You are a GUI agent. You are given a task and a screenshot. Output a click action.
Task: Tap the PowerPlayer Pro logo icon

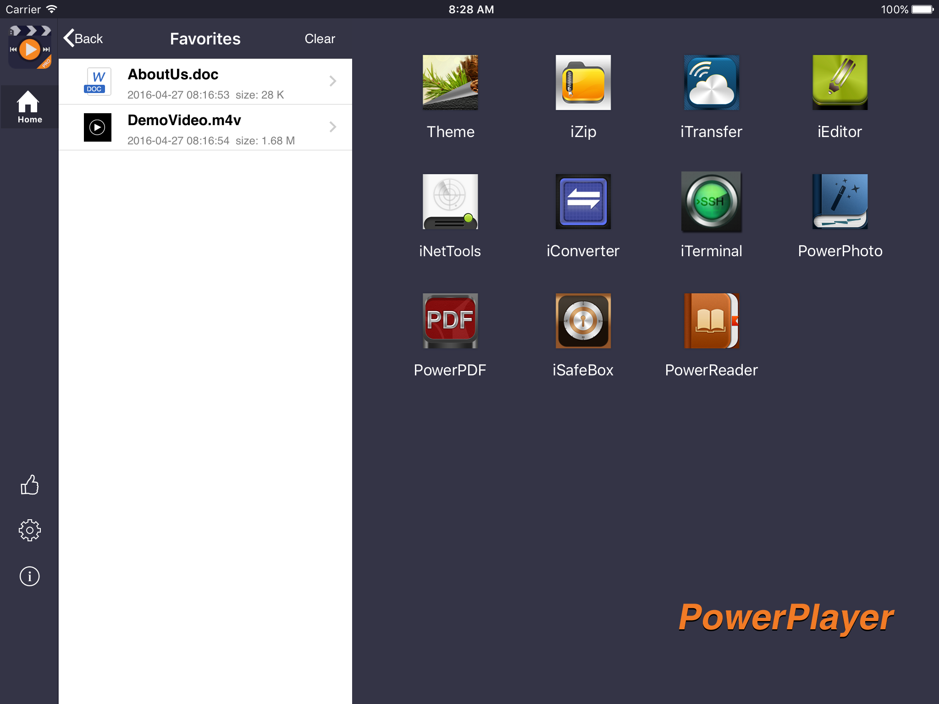click(x=30, y=47)
